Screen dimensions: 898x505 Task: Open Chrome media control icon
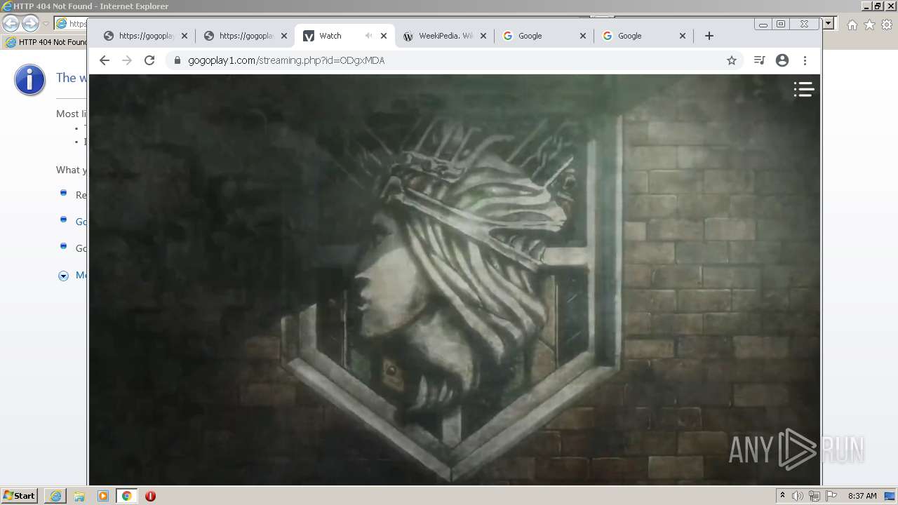(759, 60)
